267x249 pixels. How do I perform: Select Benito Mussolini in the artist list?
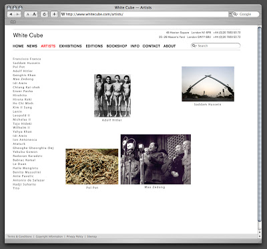click(27, 172)
